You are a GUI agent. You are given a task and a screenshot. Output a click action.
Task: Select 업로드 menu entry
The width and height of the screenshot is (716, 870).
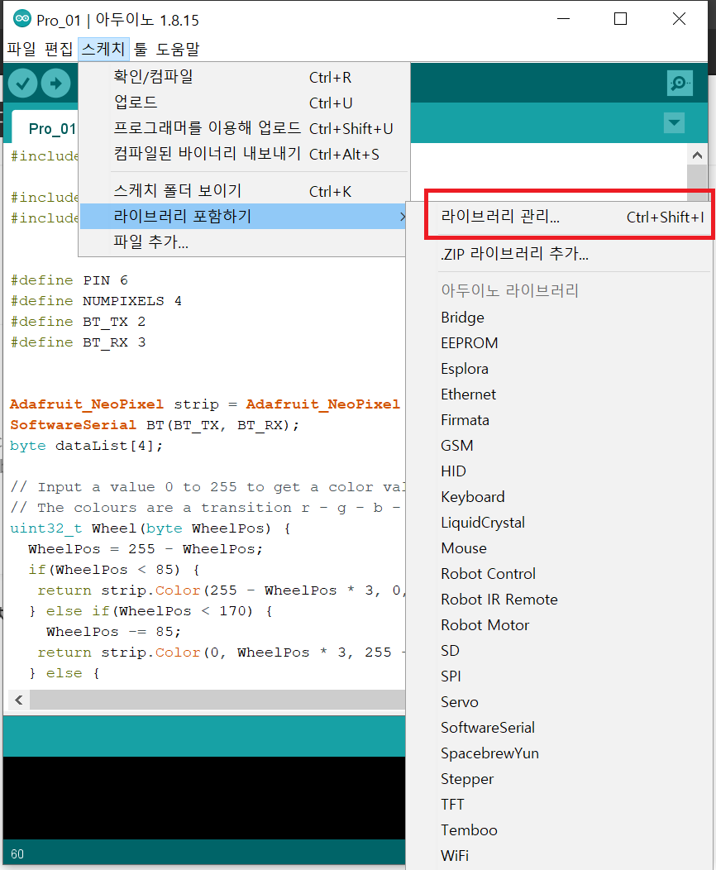244,103
